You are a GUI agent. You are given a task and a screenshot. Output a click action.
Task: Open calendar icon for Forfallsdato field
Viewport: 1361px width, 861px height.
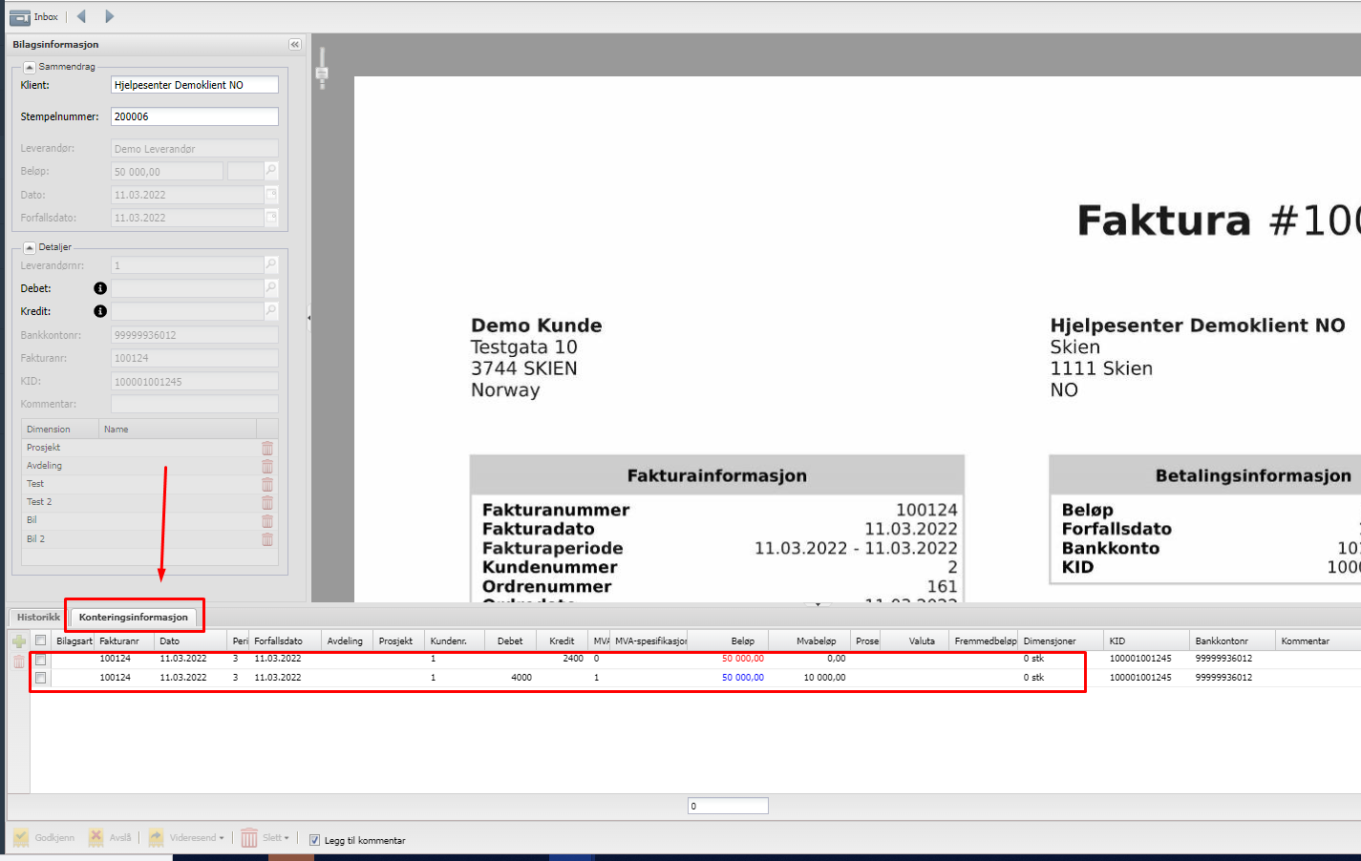[x=271, y=218]
